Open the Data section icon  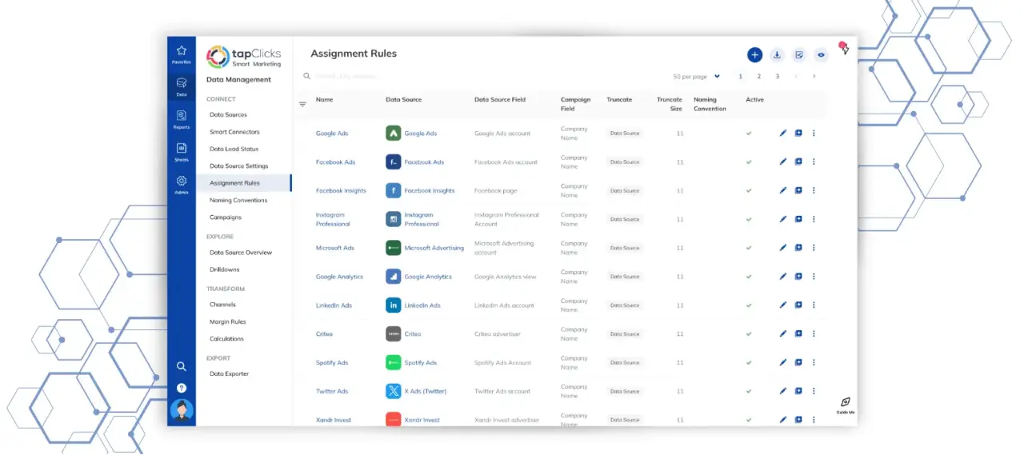pyautogui.click(x=182, y=82)
